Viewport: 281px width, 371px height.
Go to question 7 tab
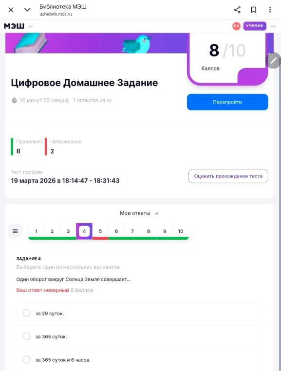[x=132, y=231]
